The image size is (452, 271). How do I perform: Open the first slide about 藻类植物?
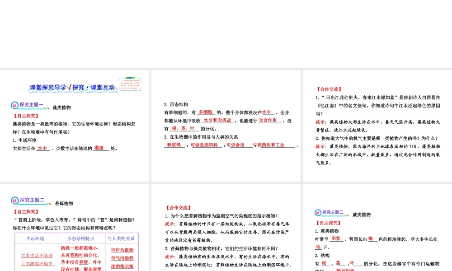pos(75,125)
